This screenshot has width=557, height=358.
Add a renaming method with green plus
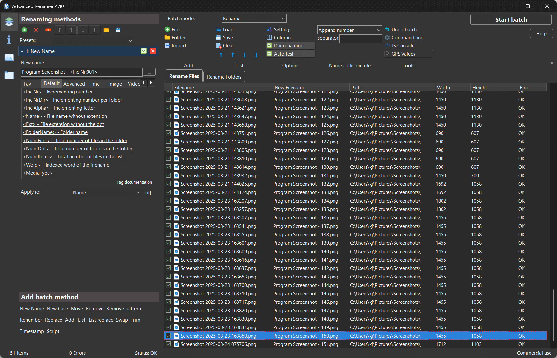pyautogui.click(x=24, y=30)
